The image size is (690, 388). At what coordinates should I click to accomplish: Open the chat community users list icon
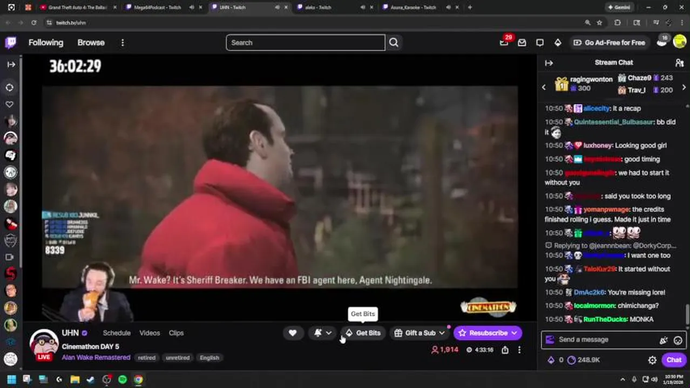point(679,63)
